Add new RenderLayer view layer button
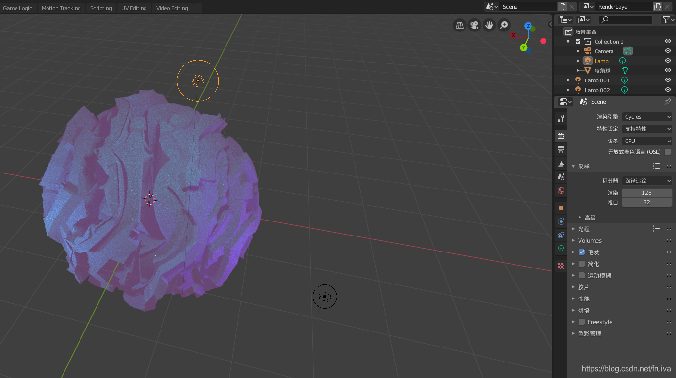This screenshot has width=676, height=378. tap(658, 7)
